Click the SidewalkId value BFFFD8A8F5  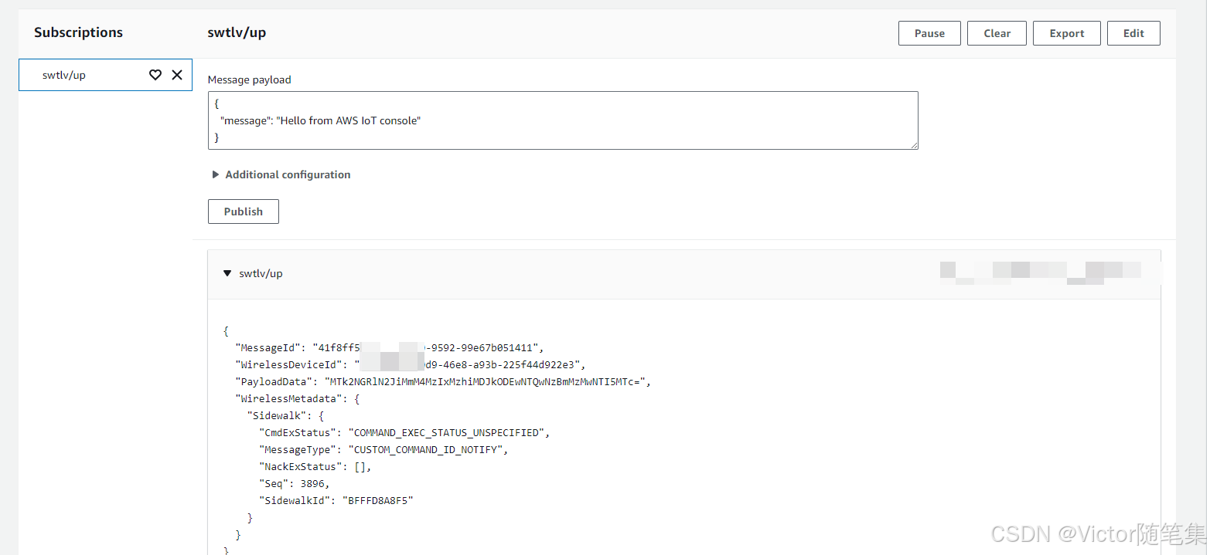(x=380, y=501)
